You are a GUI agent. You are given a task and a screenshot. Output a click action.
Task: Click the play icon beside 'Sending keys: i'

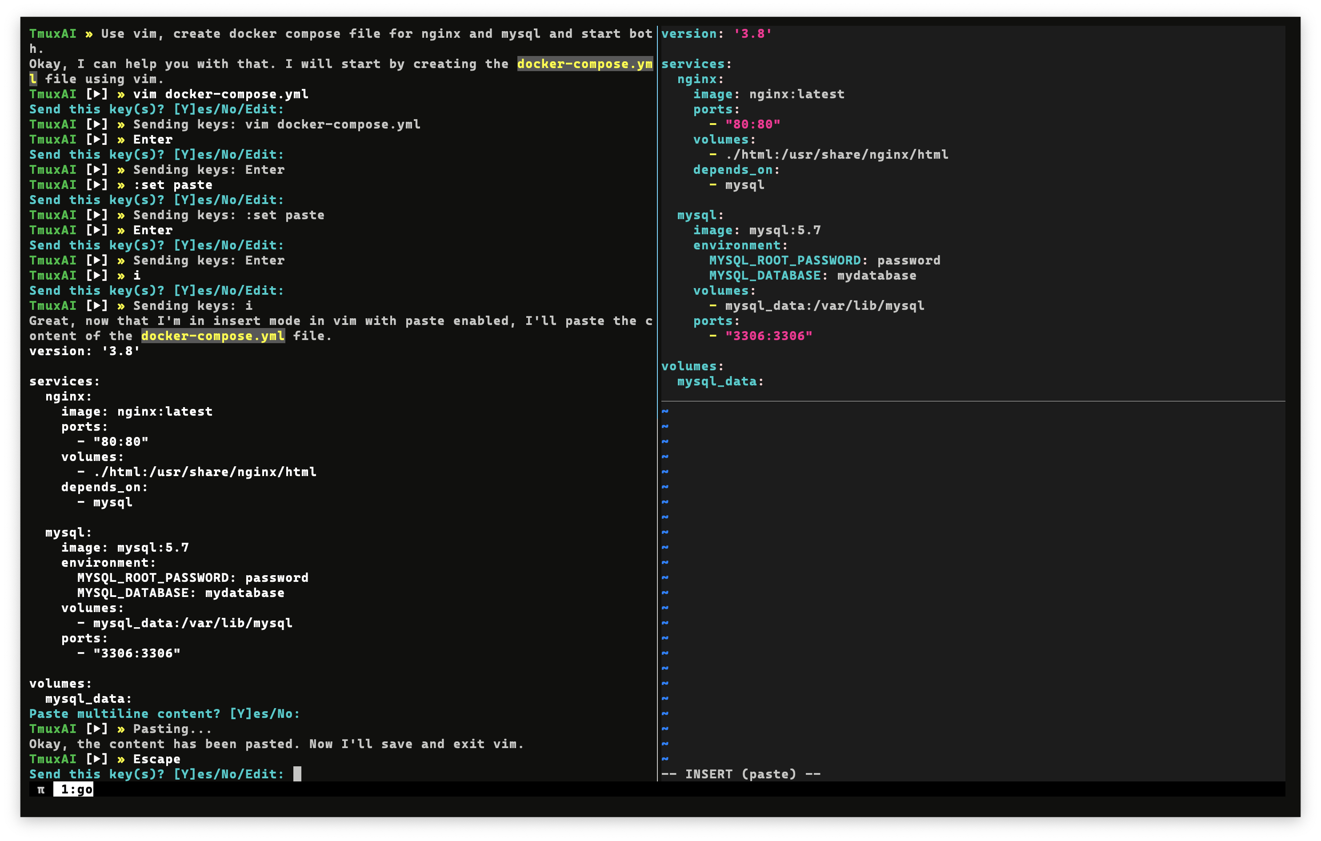pyautogui.click(x=97, y=305)
